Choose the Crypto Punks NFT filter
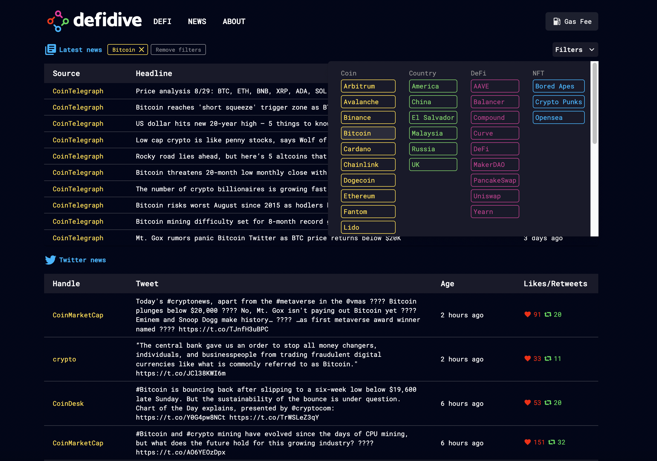Image resolution: width=657 pixels, height=461 pixels. [558, 102]
